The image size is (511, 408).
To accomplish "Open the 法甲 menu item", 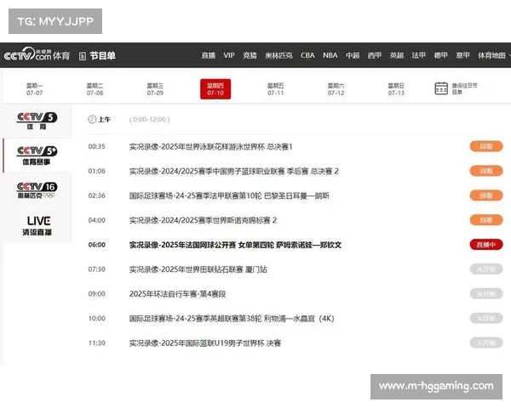I will point(418,55).
